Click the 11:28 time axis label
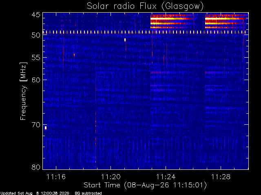 coord(221,177)
